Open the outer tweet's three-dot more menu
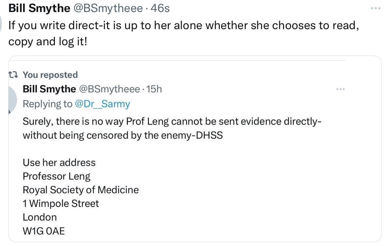This screenshot has width=384, height=246. tap(375, 9)
